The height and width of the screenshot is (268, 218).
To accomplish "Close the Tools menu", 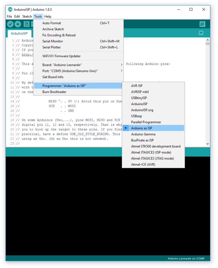I will [x=38, y=16].
